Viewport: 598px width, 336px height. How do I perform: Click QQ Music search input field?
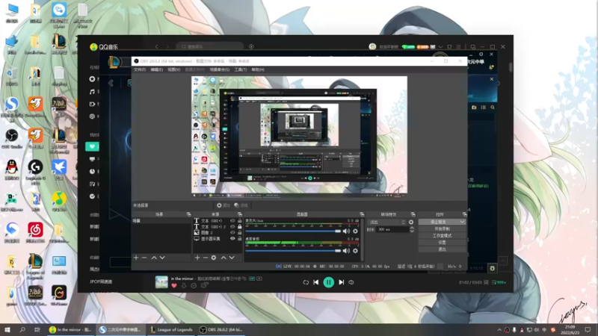pyautogui.click(x=209, y=46)
